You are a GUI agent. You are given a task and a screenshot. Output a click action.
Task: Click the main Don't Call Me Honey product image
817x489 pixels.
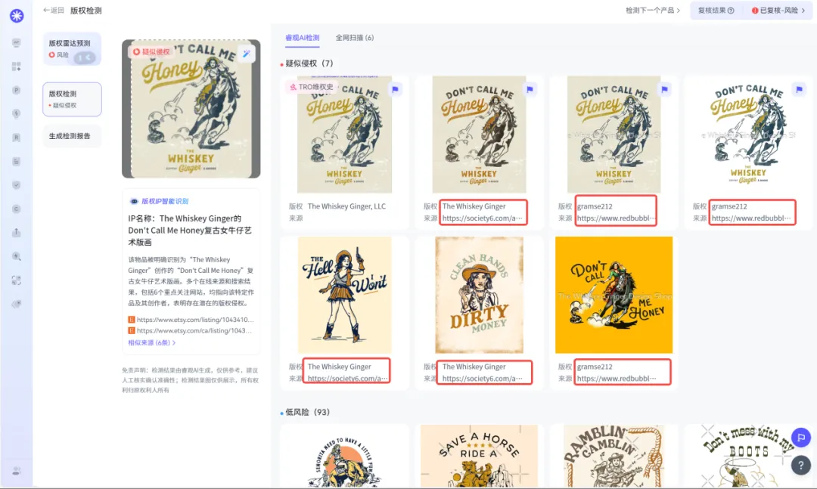coord(191,109)
